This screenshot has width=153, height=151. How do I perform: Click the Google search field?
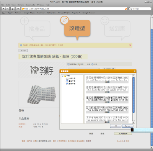(140, 9)
